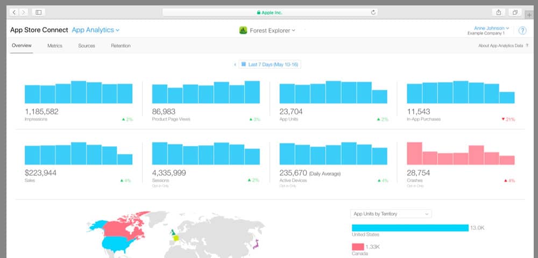
Task: Open the red Crashes chart
Action: click(x=461, y=154)
